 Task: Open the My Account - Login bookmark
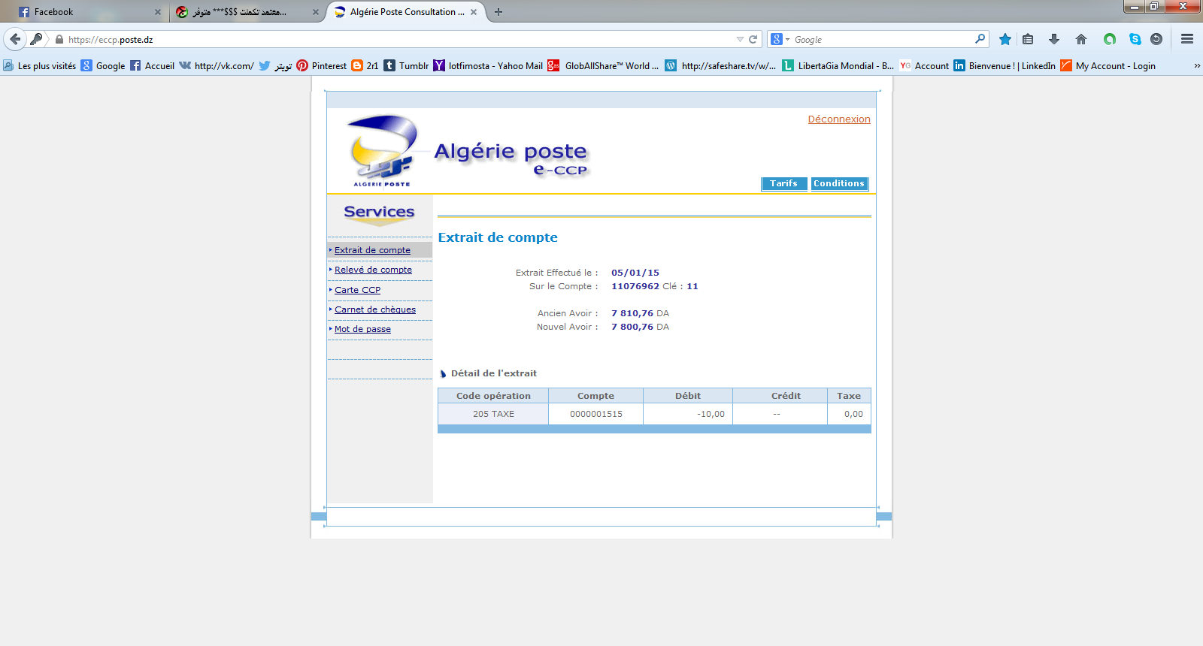click(x=1108, y=66)
